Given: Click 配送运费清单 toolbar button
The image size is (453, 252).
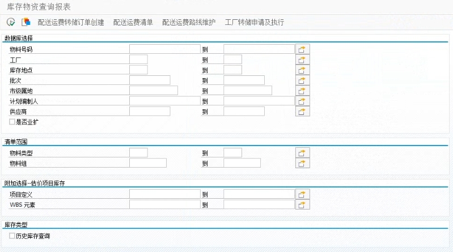Looking at the screenshot, I should pos(133,23).
